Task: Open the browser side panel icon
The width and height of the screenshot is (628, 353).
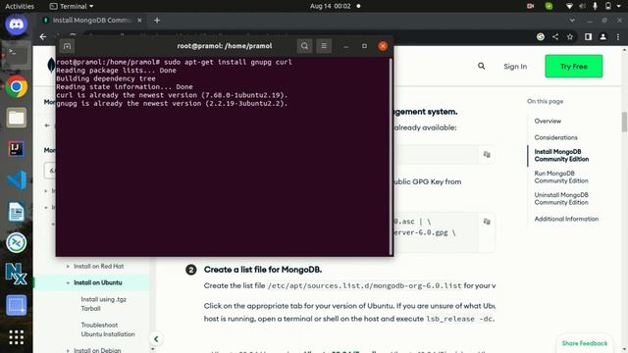Action: (588, 37)
